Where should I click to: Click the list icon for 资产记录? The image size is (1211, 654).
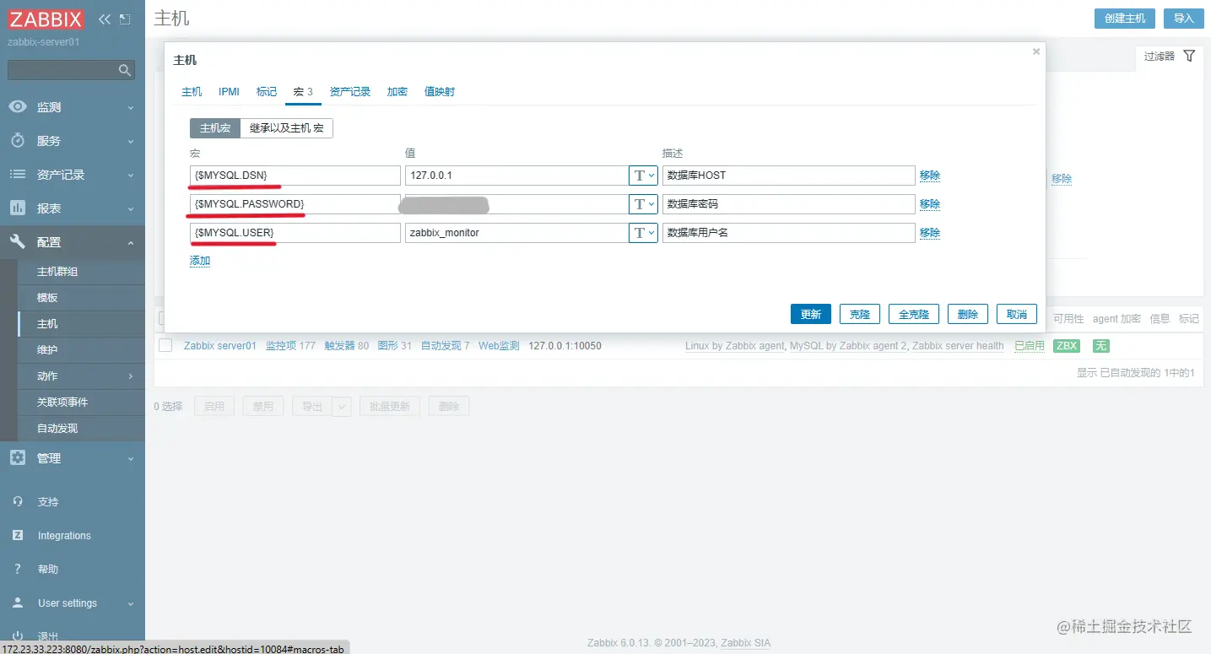click(17, 175)
